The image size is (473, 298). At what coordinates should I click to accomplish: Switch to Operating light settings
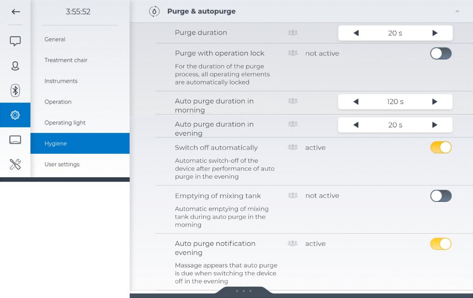(65, 123)
